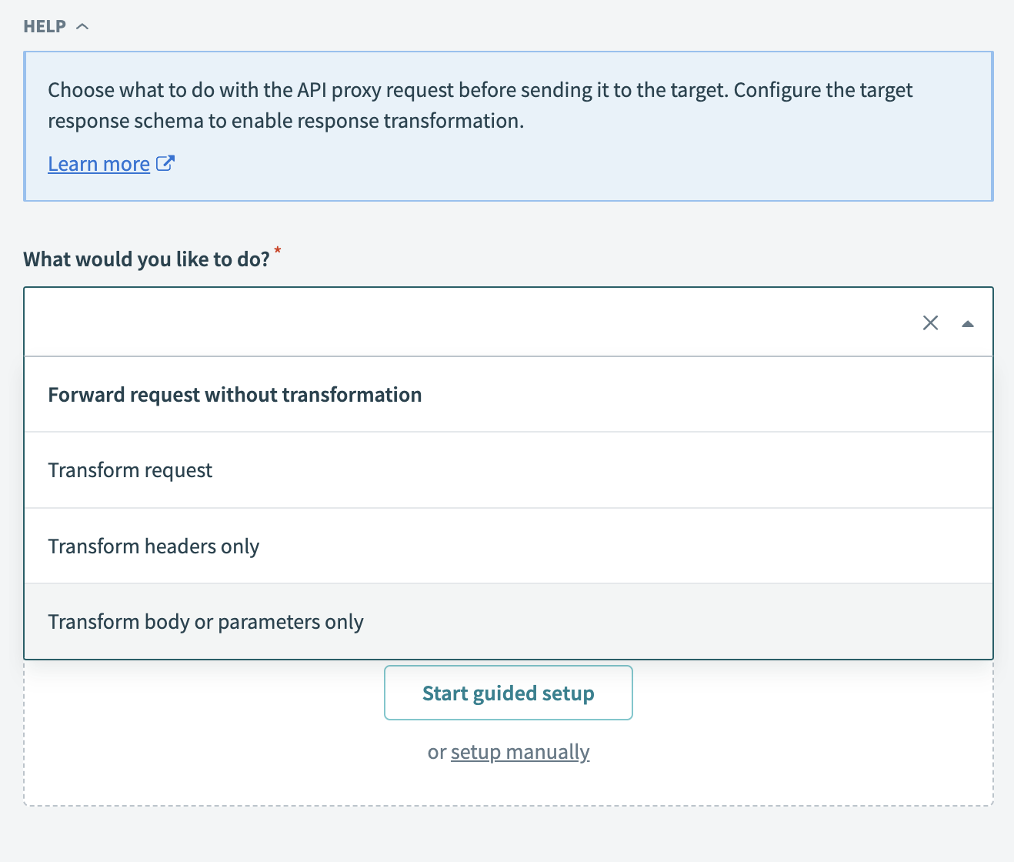Select 'Forward request without transformation'

coord(235,394)
